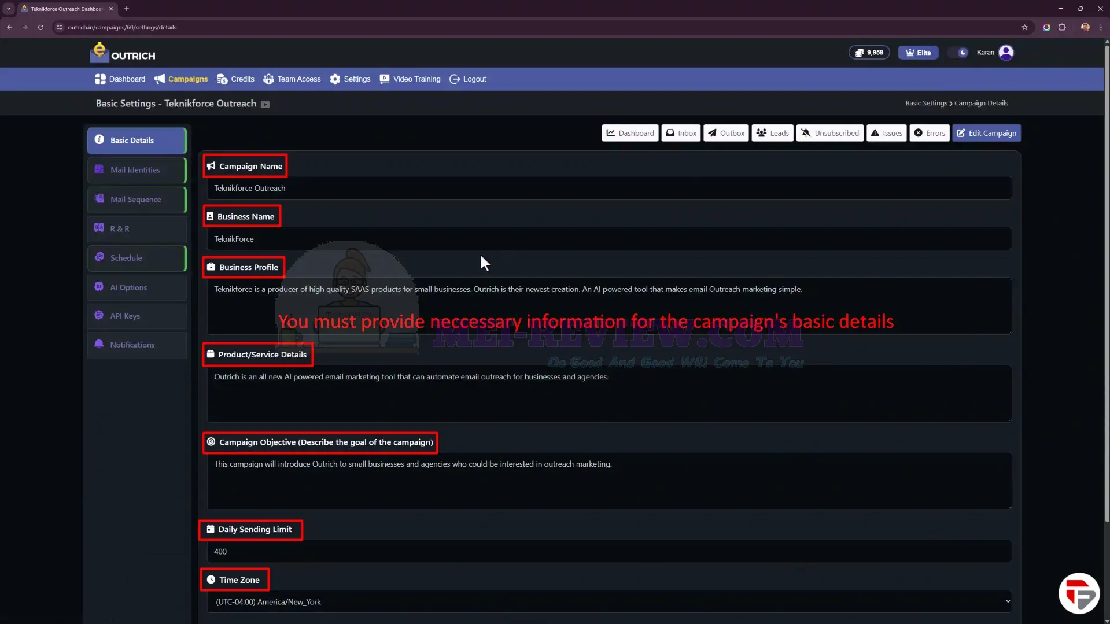Image resolution: width=1110 pixels, height=624 pixels.
Task: Open Video Training in the navigation bar
Action: tap(410, 79)
